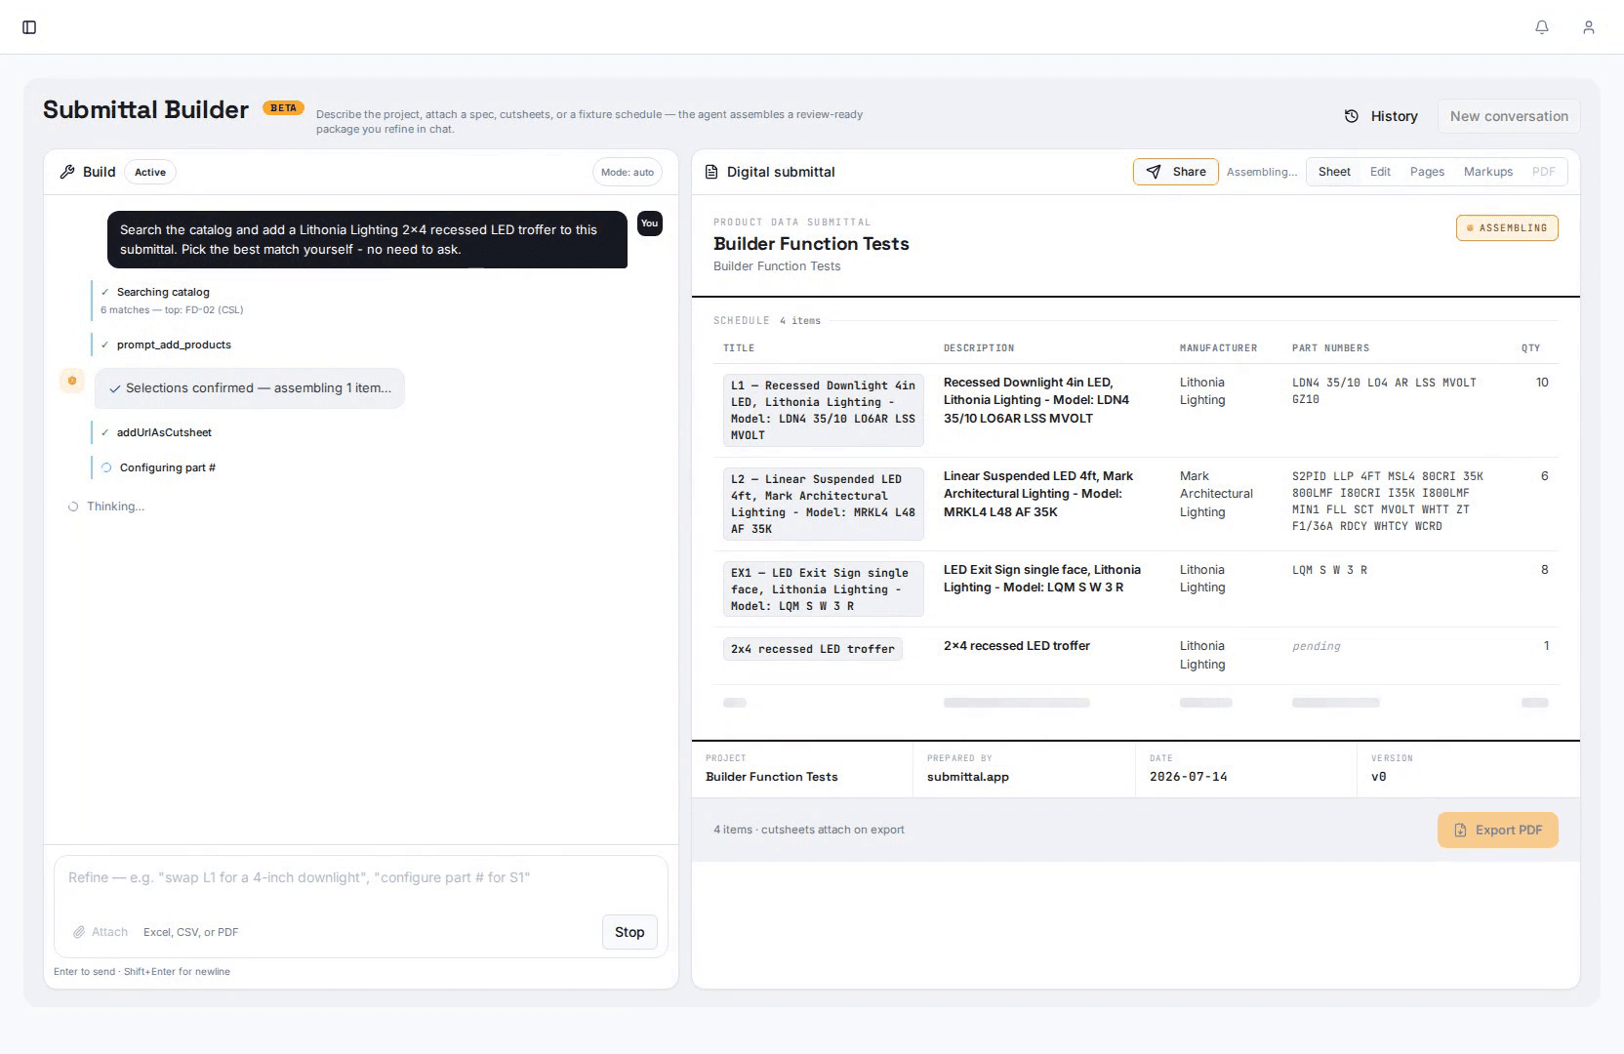Click the Build wrench icon
This screenshot has width=1624, height=1054.
(x=67, y=172)
